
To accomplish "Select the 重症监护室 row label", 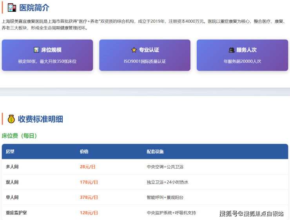I will click(x=16, y=213).
